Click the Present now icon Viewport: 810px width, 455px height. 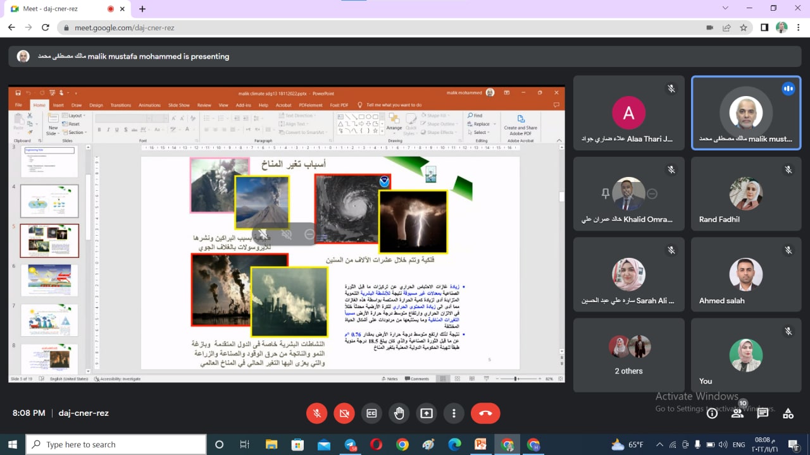coord(427,413)
